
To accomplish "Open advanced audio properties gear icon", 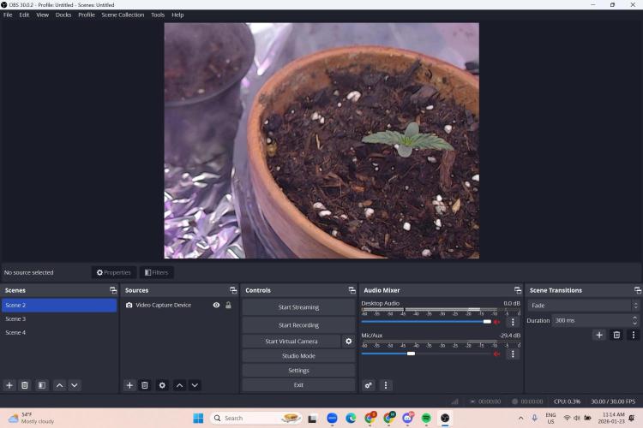I will tap(369, 385).
